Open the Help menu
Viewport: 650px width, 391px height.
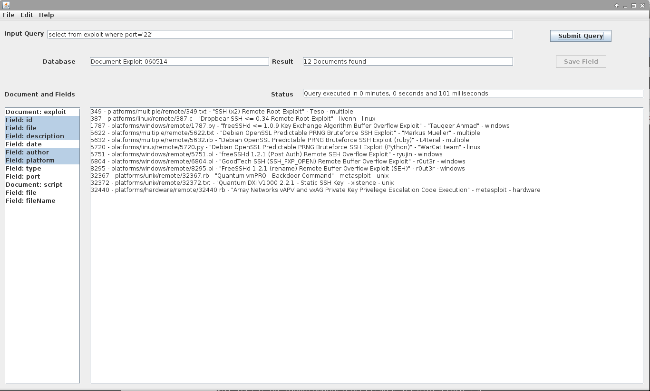click(x=47, y=15)
